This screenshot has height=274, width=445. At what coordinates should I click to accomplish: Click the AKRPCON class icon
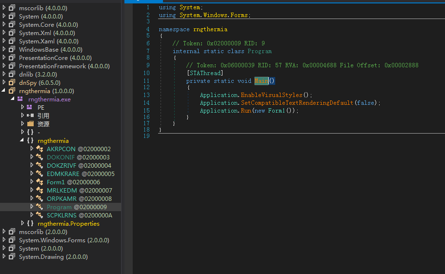(x=40, y=149)
